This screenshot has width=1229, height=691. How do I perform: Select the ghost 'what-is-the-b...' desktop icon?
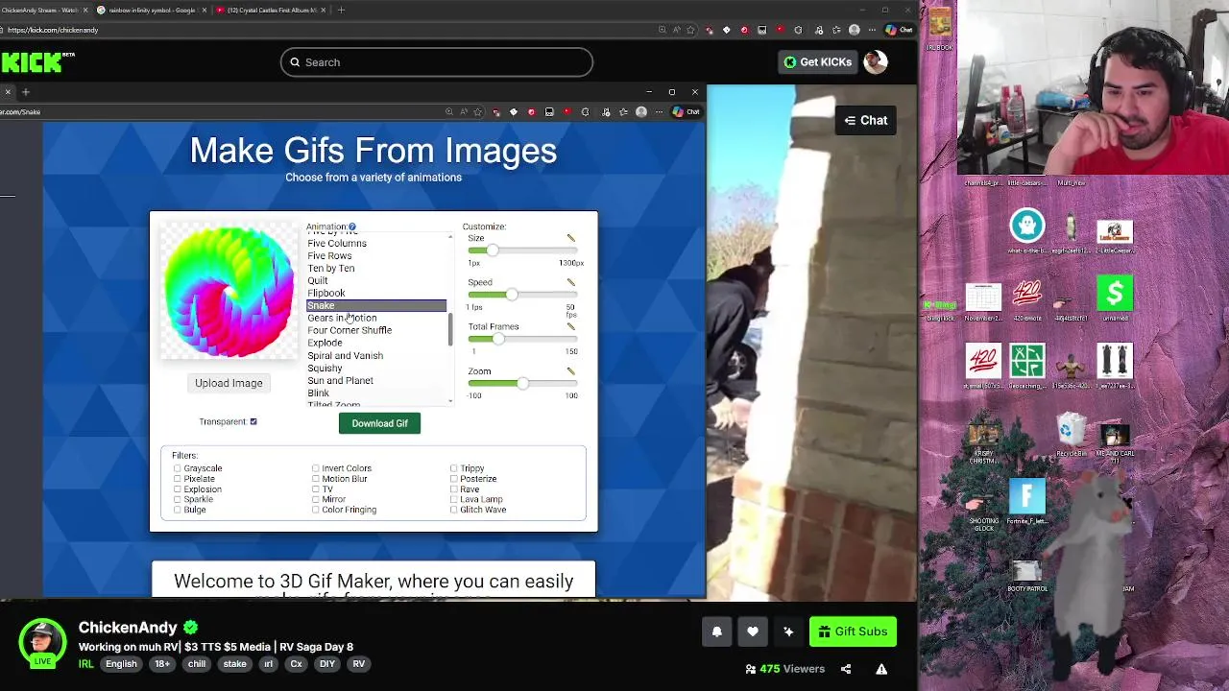1026,231
